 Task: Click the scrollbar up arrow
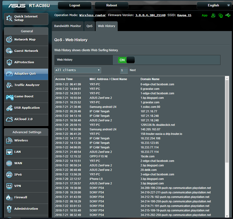(x=227, y=78)
